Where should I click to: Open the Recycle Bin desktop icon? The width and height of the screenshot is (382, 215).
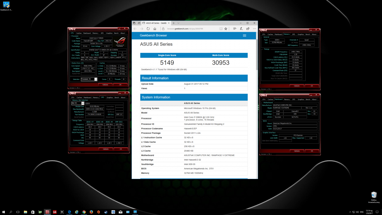tap(374, 197)
